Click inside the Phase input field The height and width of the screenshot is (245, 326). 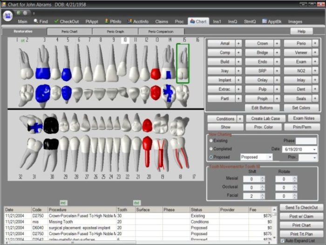[306, 140]
